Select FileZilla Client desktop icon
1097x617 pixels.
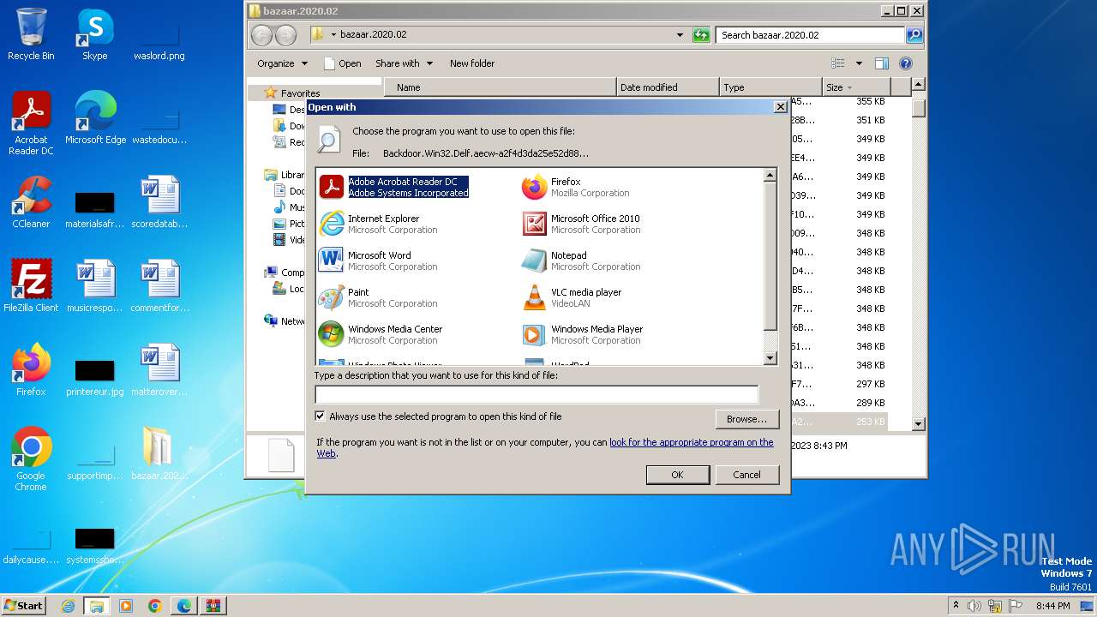31,286
